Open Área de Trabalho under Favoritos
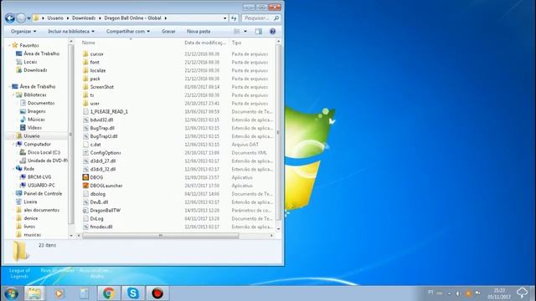This screenshot has height=301, width=536. (41, 54)
